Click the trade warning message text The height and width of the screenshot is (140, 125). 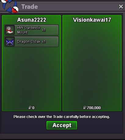[62, 117]
